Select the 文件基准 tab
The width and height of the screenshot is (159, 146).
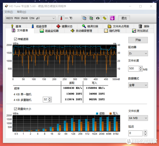[x=20, y=30]
